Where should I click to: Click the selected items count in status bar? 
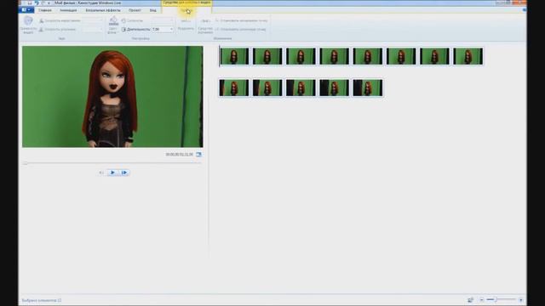tap(42, 300)
